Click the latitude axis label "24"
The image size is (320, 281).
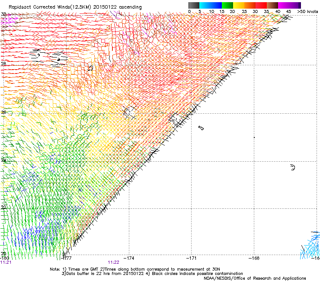click(x=3, y=160)
